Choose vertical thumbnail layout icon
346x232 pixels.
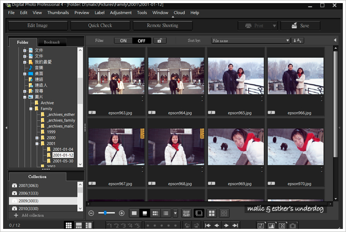coord(89,225)
